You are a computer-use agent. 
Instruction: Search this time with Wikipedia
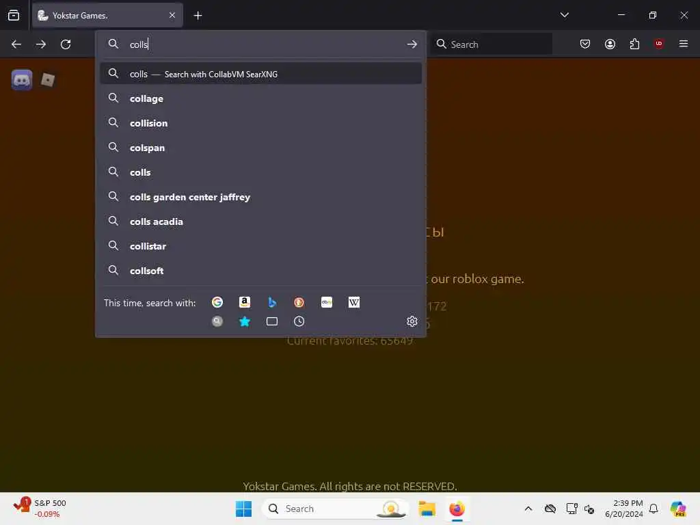[x=354, y=303]
